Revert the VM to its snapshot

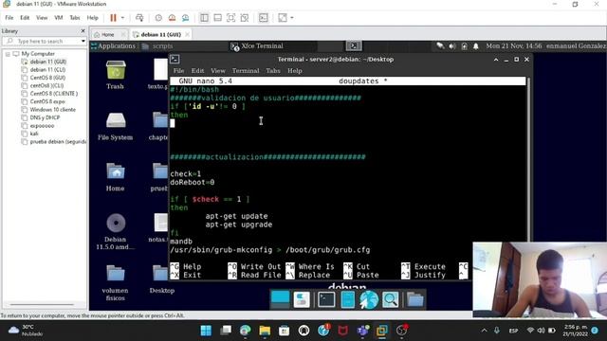click(172, 18)
